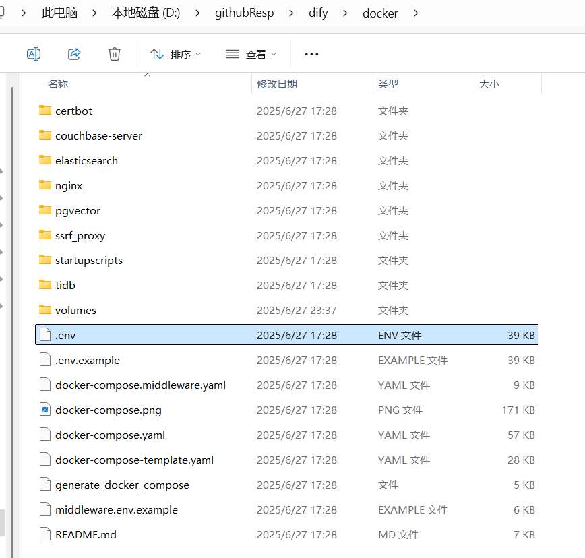585x558 pixels.
Task: Open the ... see-more menu
Action: [311, 54]
